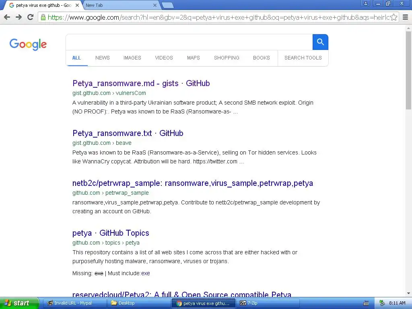The image size is (412, 309).
Task: Click the browser Forward arrow
Action: point(19,17)
